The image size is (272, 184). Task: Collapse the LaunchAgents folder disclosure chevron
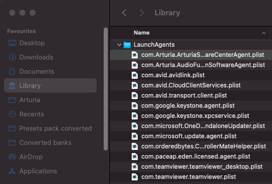(x=119, y=45)
